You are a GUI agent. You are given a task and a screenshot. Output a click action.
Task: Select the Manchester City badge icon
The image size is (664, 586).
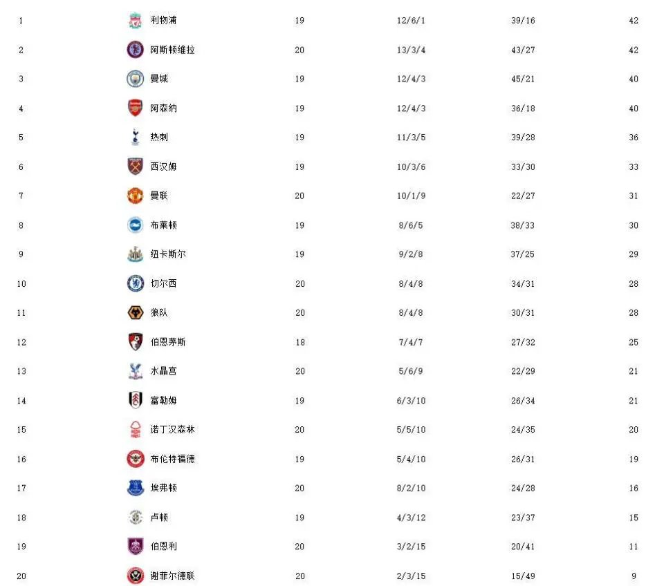coord(135,79)
